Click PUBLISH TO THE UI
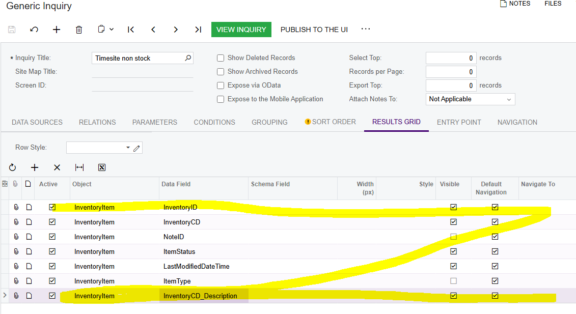The image size is (576, 314). tap(314, 30)
